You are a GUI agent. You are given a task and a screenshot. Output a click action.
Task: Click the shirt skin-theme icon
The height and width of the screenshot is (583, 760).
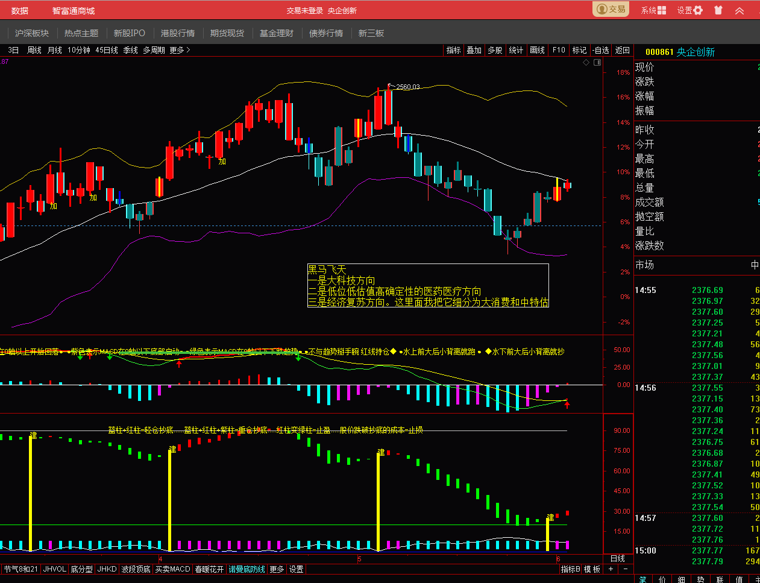[x=718, y=10]
